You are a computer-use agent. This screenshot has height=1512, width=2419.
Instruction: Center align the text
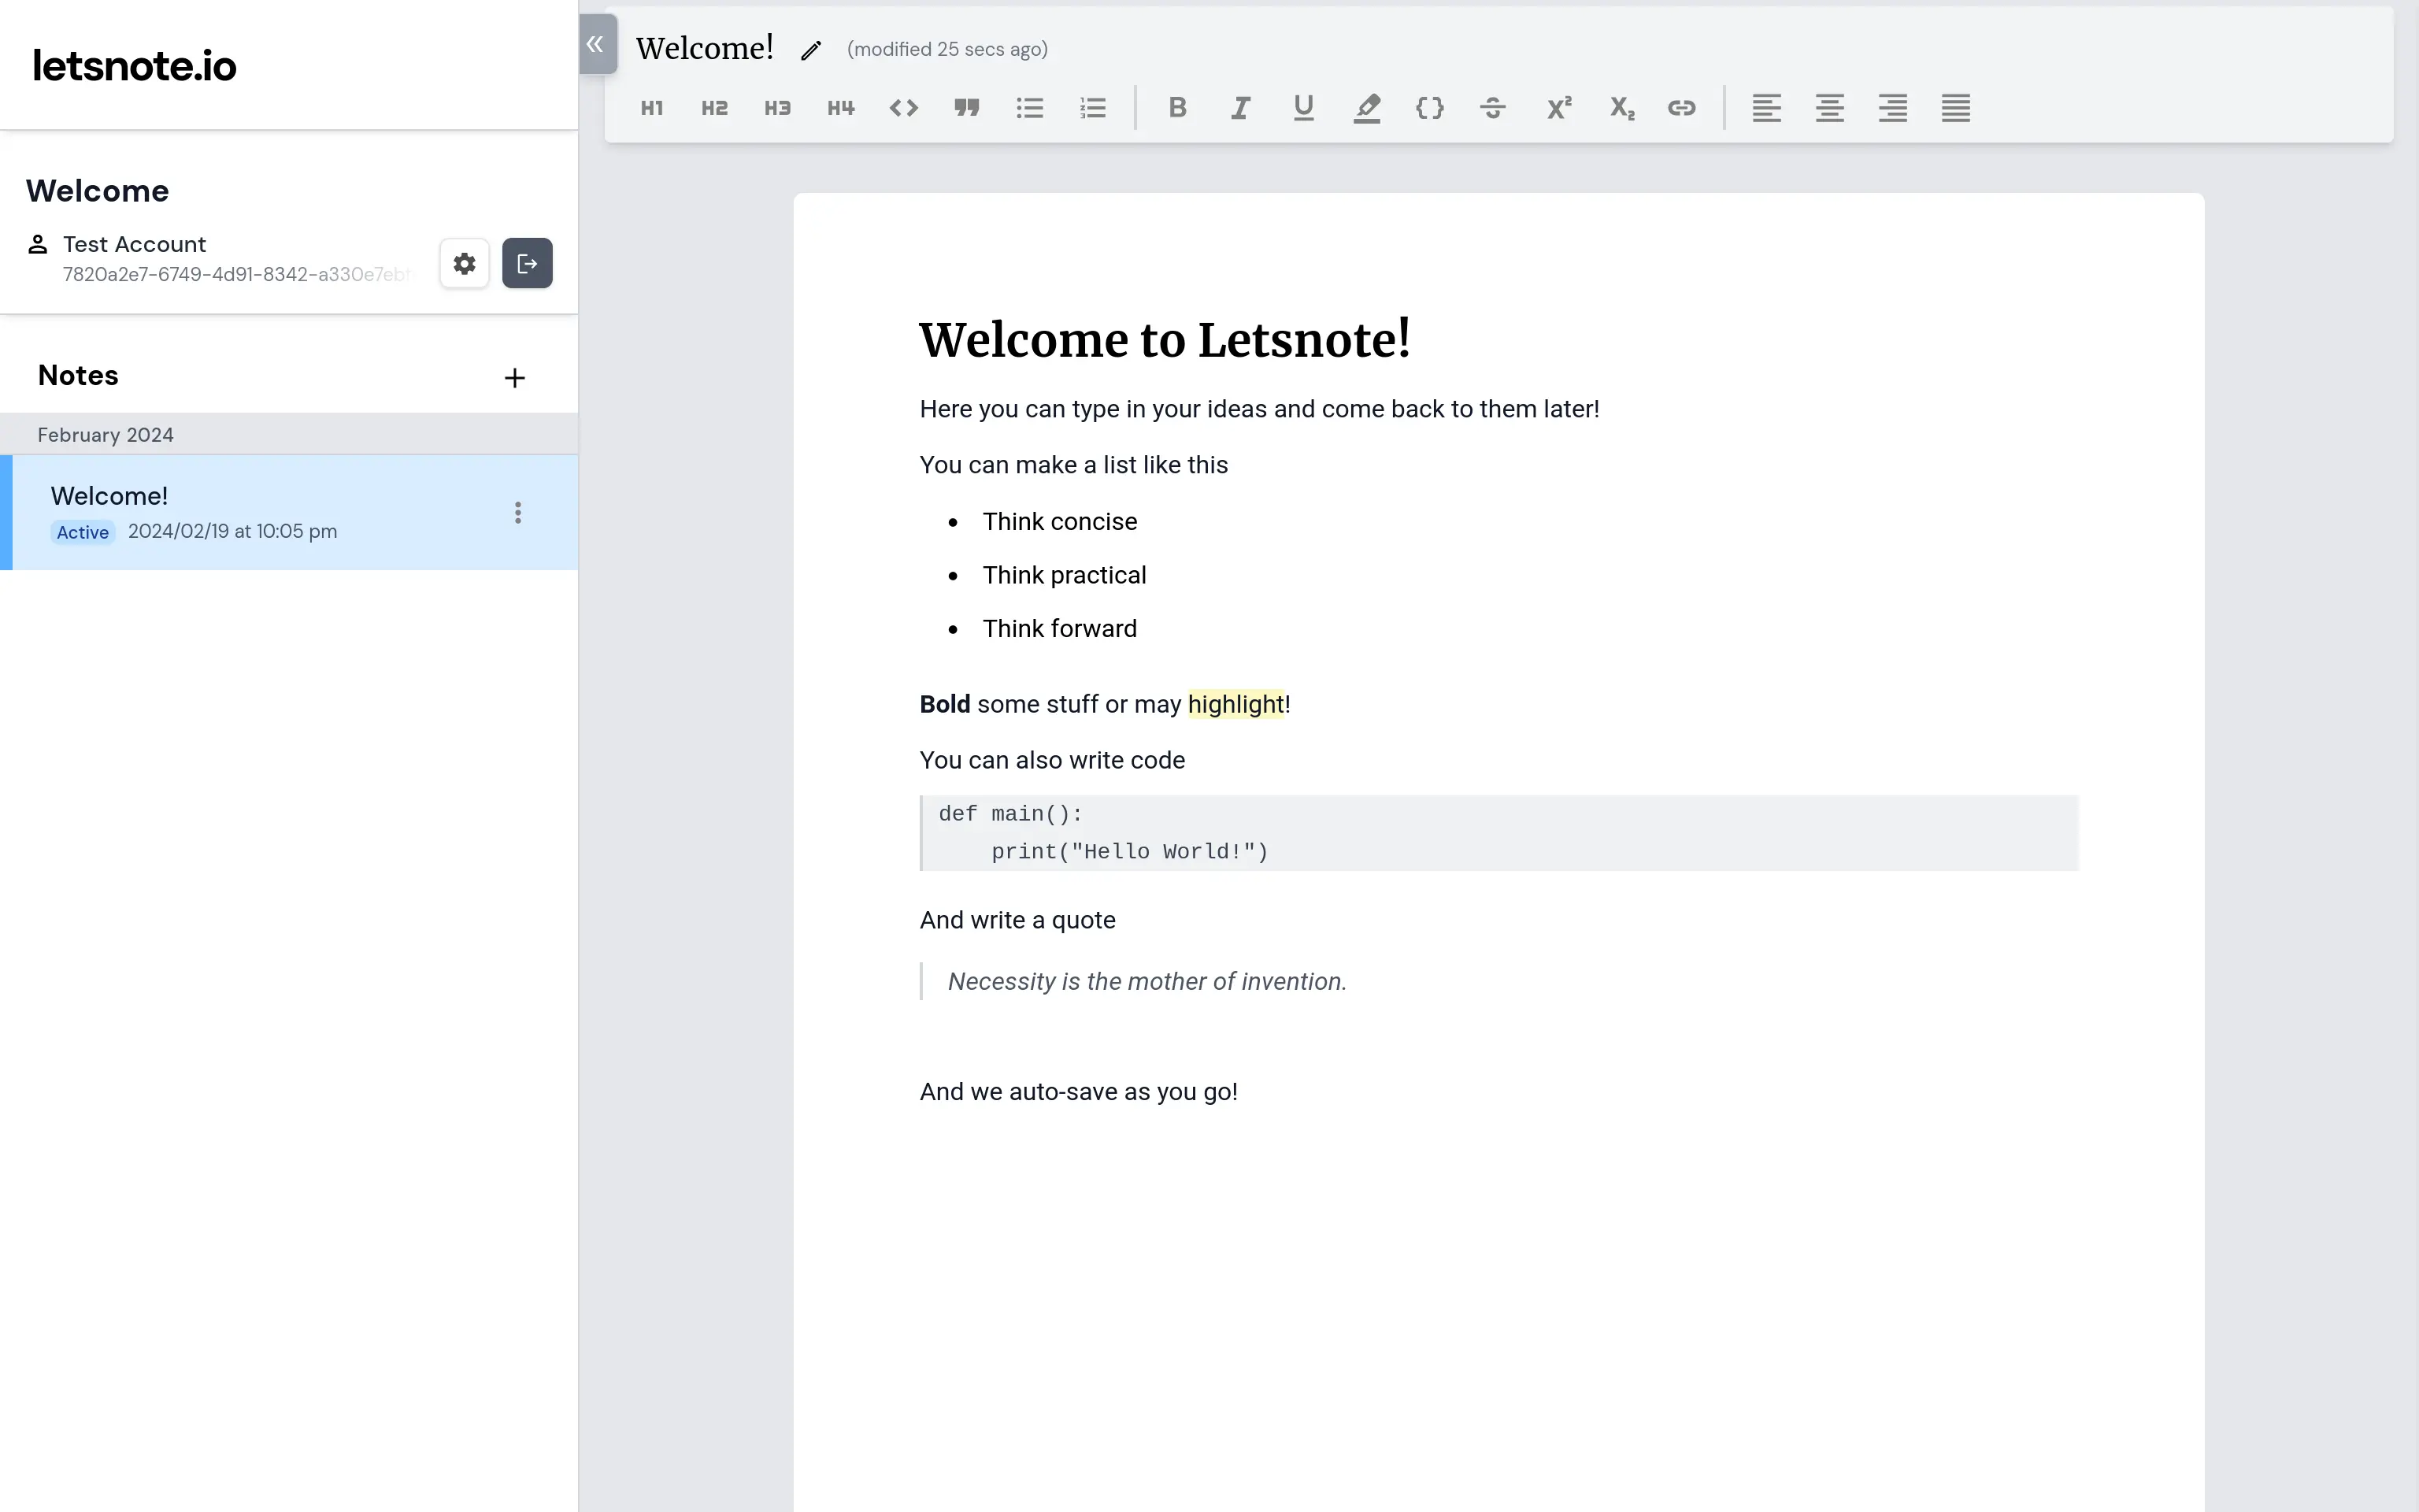(1829, 108)
